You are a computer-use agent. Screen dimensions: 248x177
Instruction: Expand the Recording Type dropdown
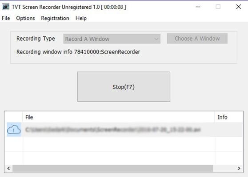112,39
